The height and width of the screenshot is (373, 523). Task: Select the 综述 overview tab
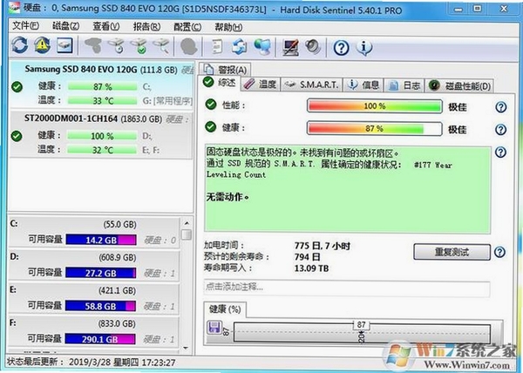pos(219,82)
